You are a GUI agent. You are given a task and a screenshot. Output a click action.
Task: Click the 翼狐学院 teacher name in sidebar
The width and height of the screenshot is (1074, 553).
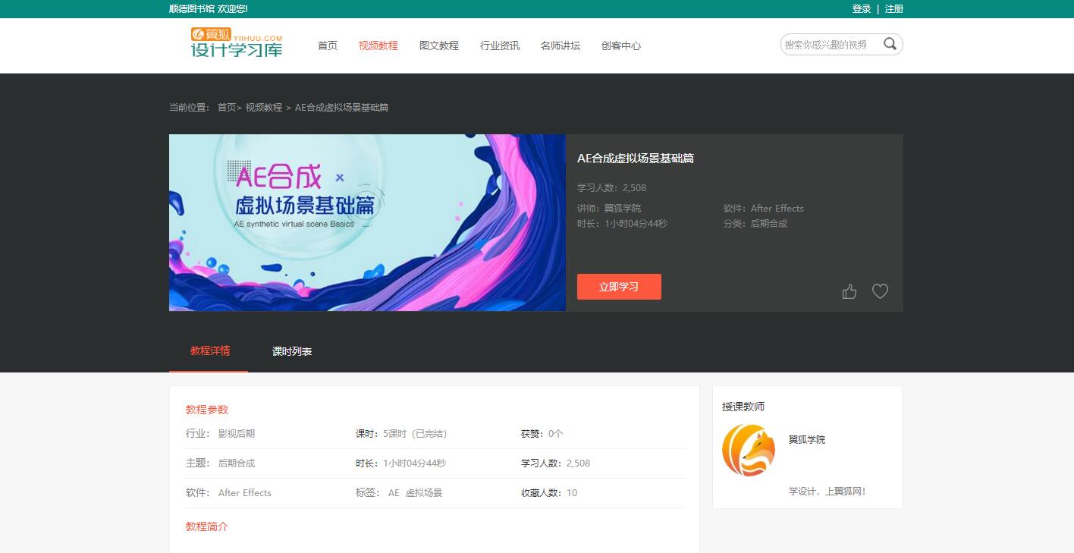tap(807, 439)
